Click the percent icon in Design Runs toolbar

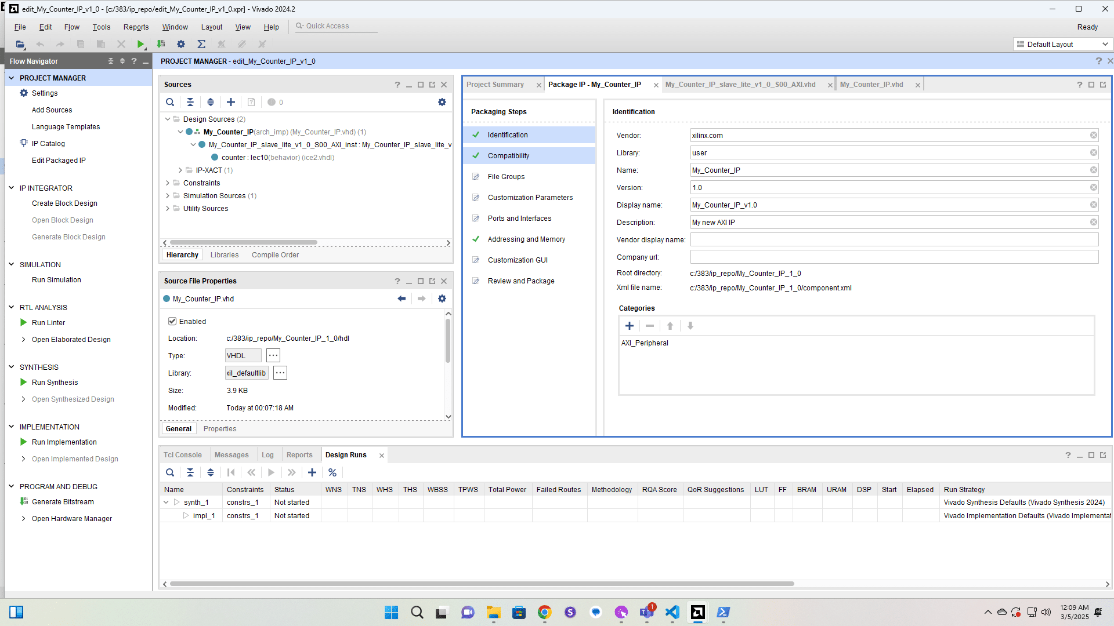tap(332, 472)
